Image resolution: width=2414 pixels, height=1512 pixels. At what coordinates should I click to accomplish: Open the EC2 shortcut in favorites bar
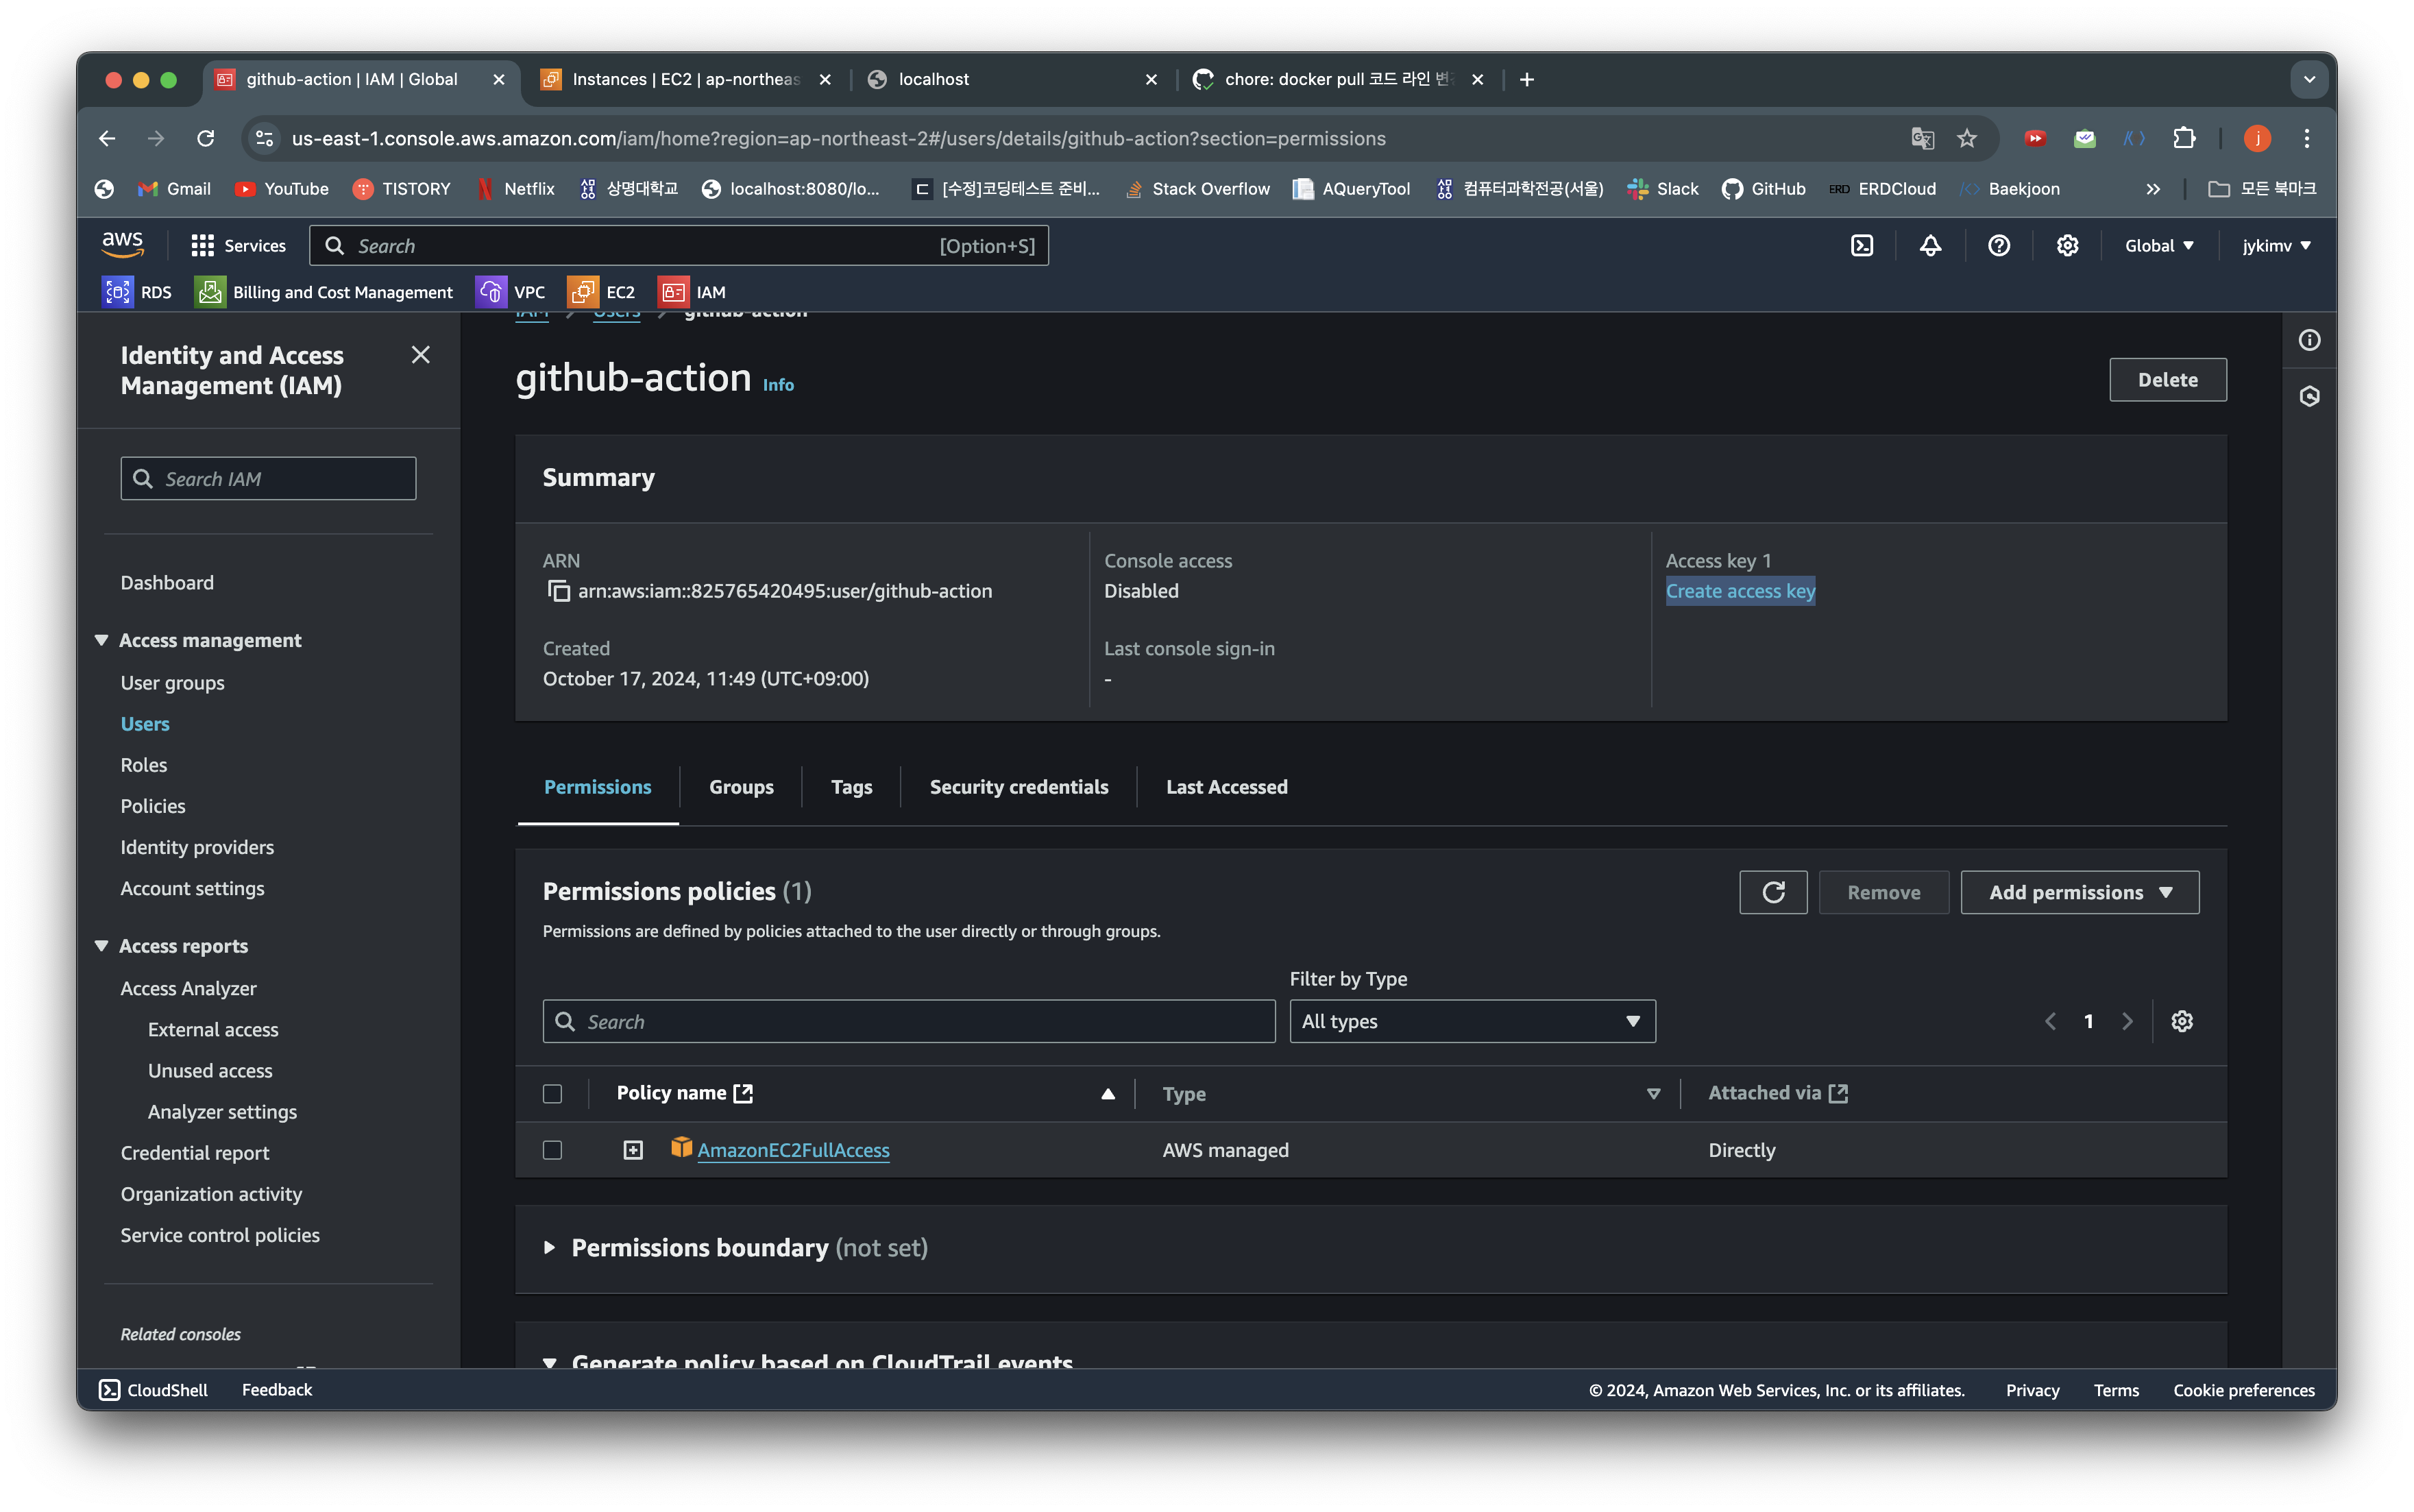pos(602,292)
